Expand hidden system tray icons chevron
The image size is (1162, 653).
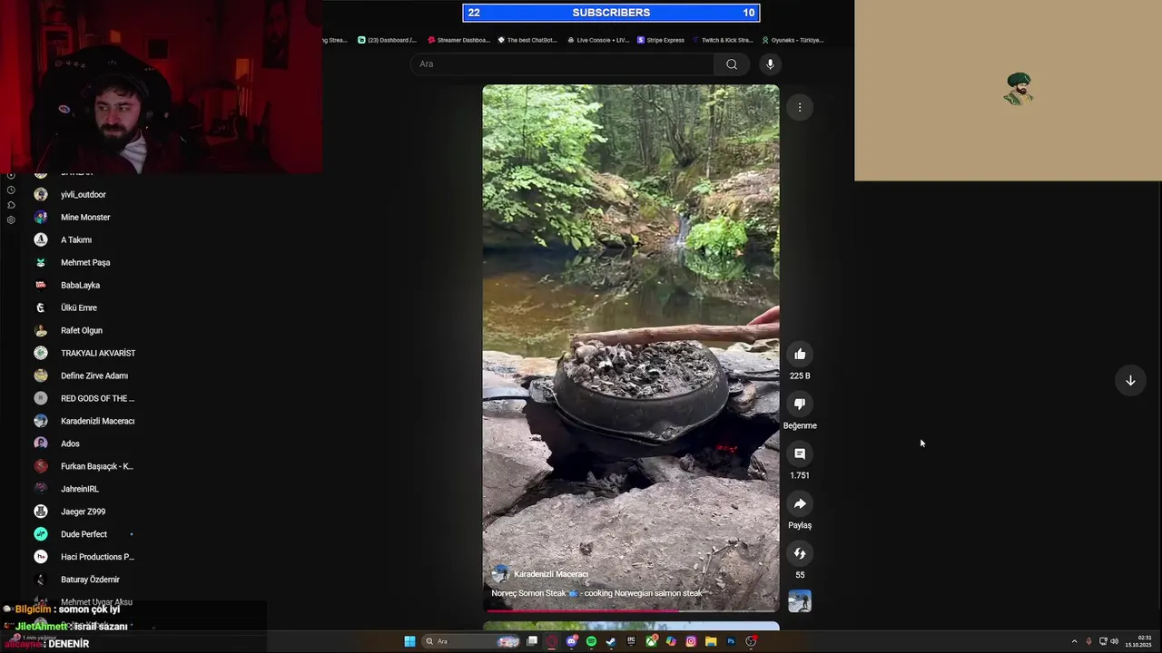click(1074, 641)
